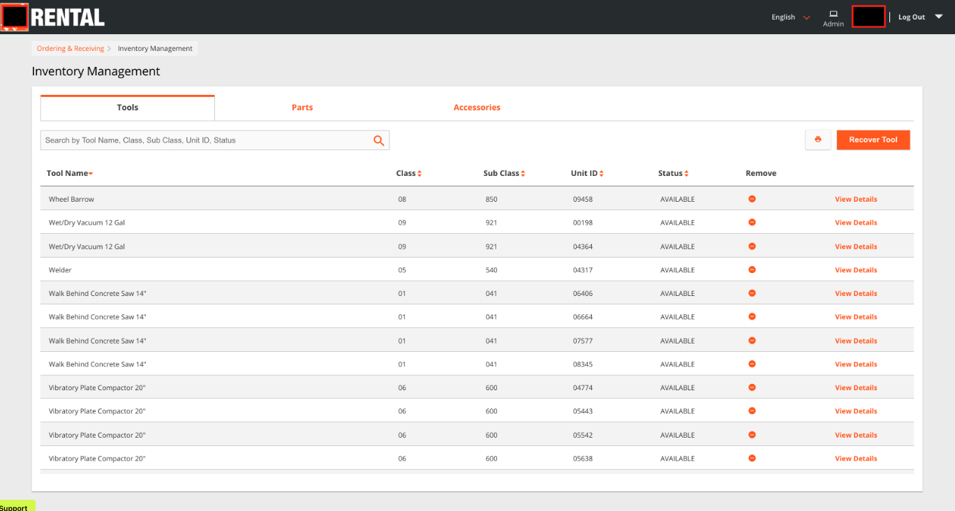Click the Recover Tool button

click(873, 140)
